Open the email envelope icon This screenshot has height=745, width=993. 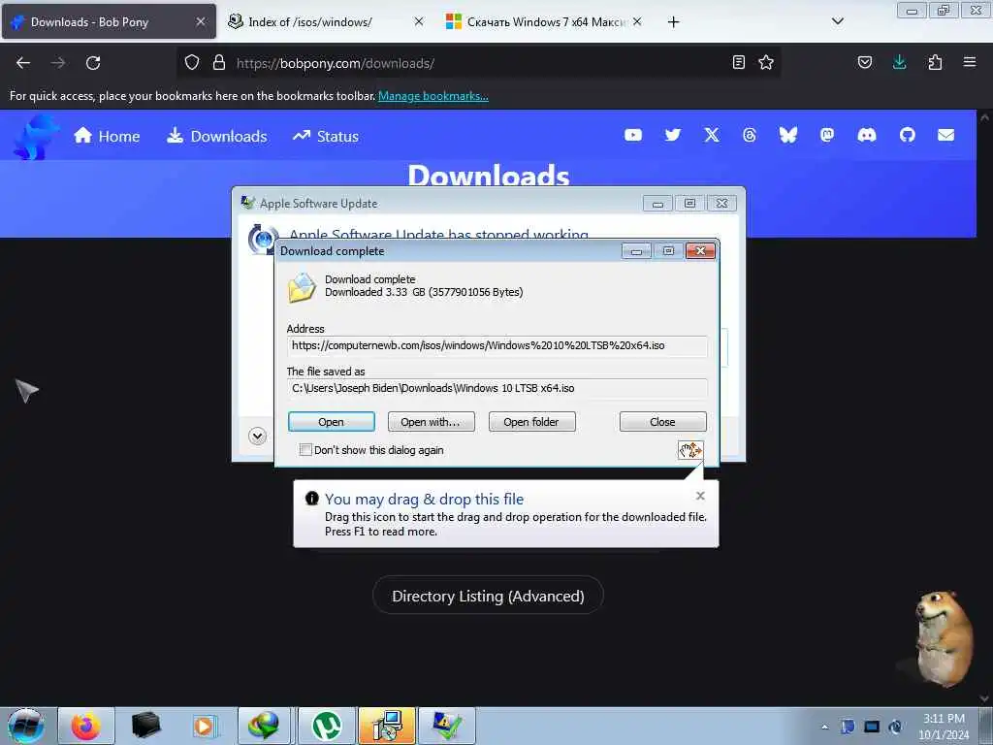click(946, 135)
